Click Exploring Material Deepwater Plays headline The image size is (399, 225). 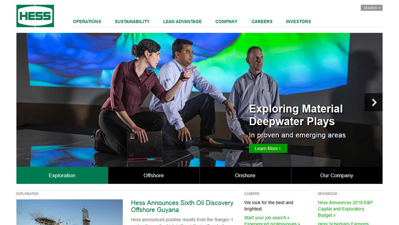click(295, 115)
